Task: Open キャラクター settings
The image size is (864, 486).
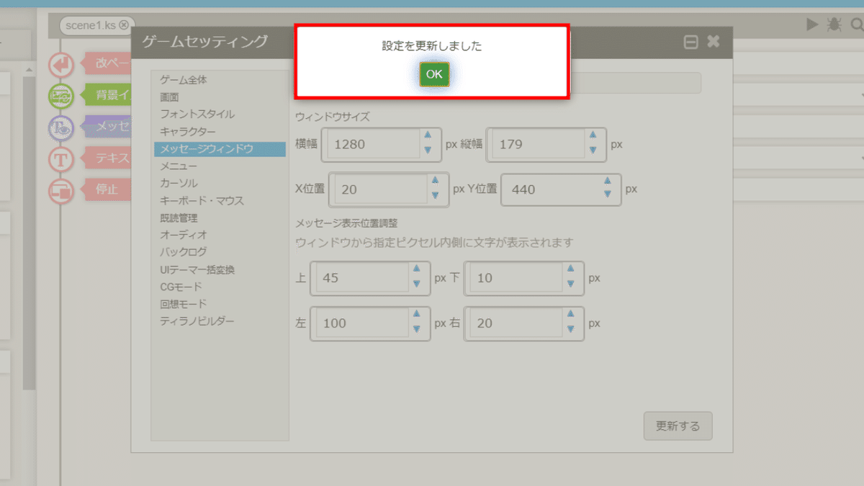Action: pyautogui.click(x=188, y=132)
